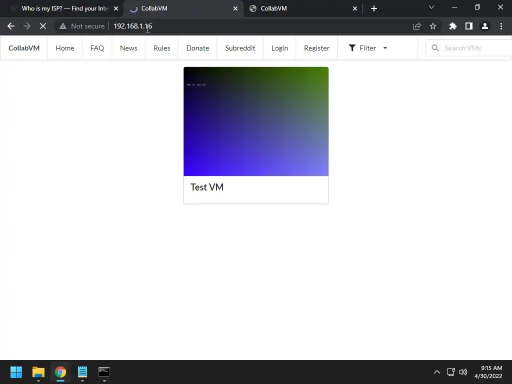
Task: Click the address bar URL 192.168.1.16
Action: click(x=132, y=26)
